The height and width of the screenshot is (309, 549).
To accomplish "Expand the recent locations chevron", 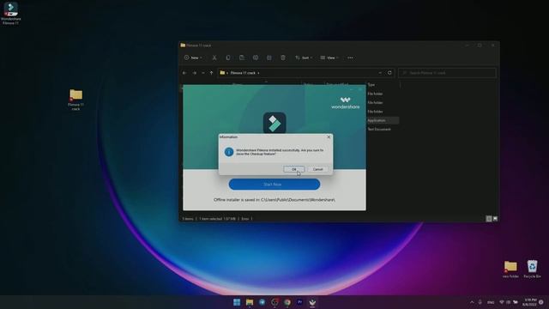I will pos(203,73).
